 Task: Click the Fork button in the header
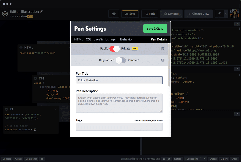point(150,14)
